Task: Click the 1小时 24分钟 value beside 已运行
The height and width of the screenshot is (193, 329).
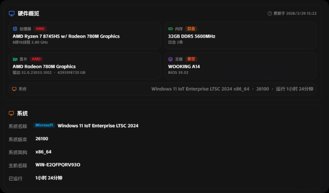Action: coord(49,178)
